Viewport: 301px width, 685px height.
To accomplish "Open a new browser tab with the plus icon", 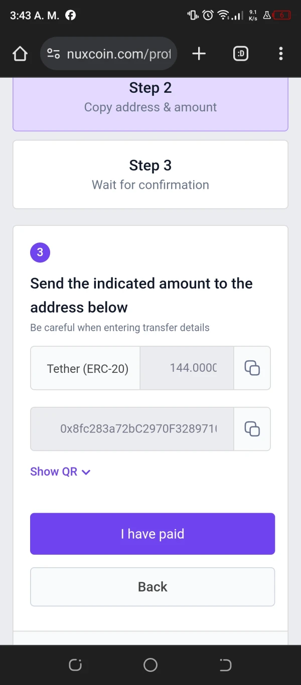I will tap(199, 54).
